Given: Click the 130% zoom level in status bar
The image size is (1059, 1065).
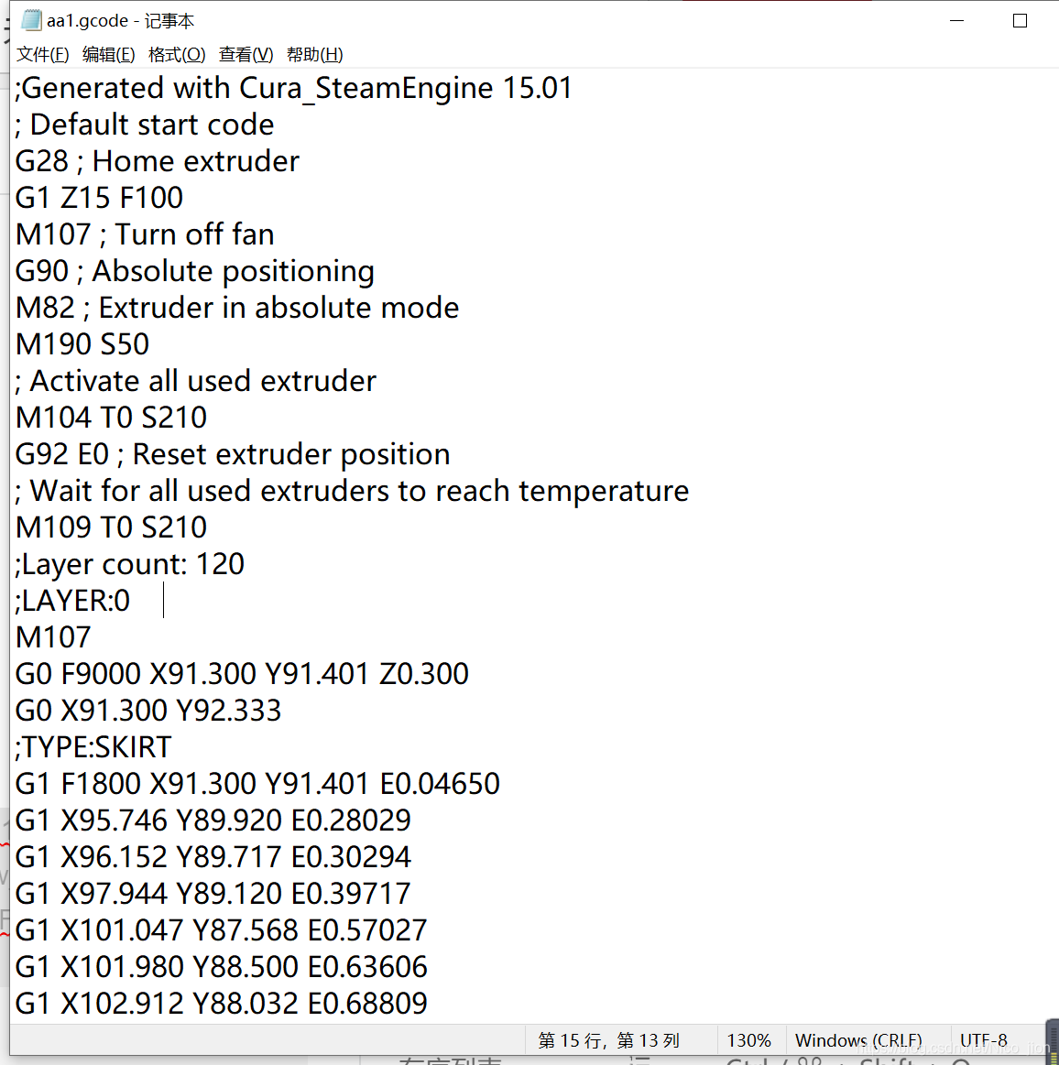Looking at the screenshot, I should pos(748,1040).
